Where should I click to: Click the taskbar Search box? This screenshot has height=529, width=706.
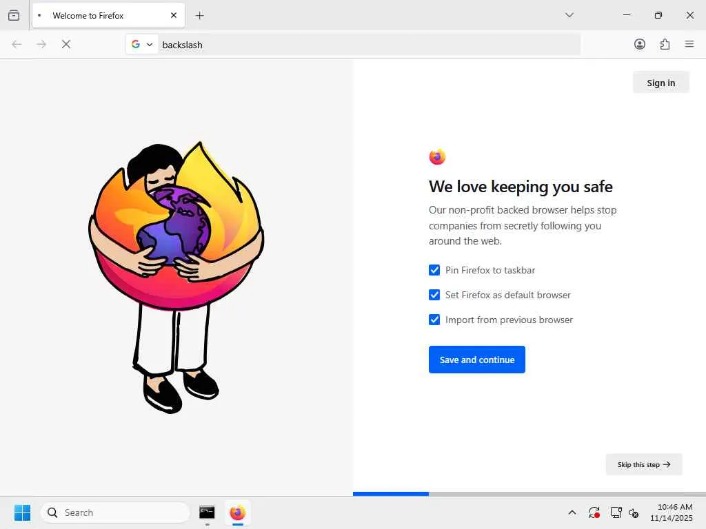click(115, 512)
